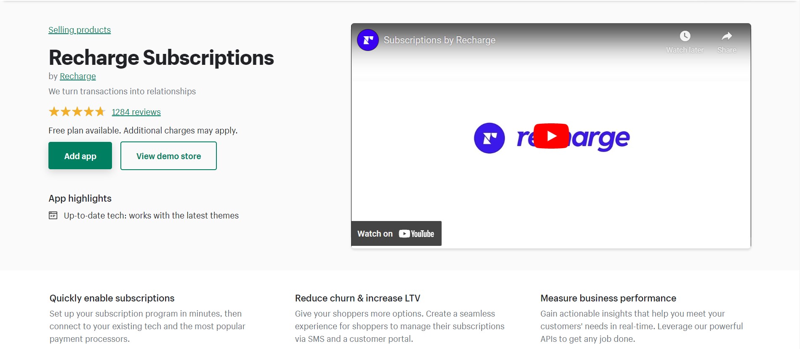Click the Recharge Subscriptions heading

161,58
